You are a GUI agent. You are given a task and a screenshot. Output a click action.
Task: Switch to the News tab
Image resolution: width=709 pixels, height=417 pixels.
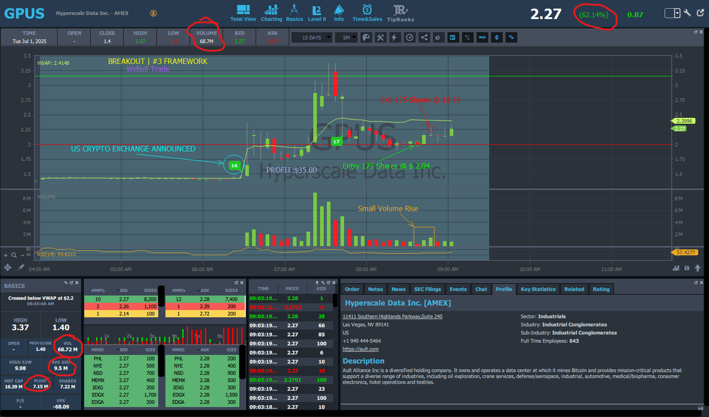398,289
